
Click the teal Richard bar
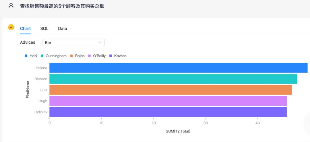(x=173, y=79)
